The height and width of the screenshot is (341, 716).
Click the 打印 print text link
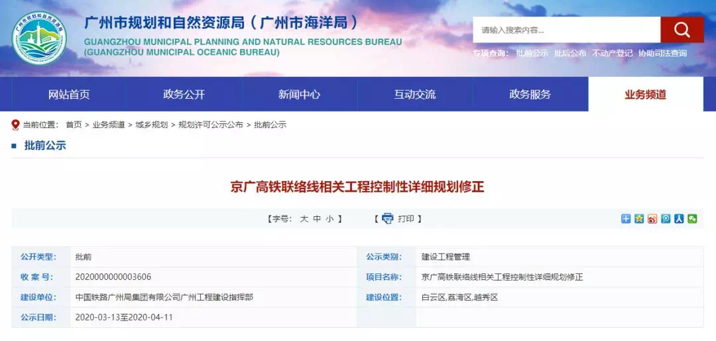point(406,219)
